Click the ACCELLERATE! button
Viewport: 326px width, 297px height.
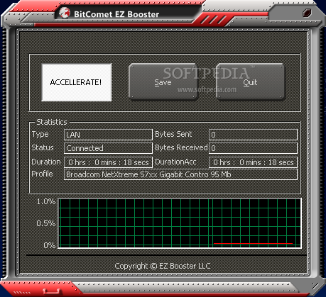pos(77,82)
